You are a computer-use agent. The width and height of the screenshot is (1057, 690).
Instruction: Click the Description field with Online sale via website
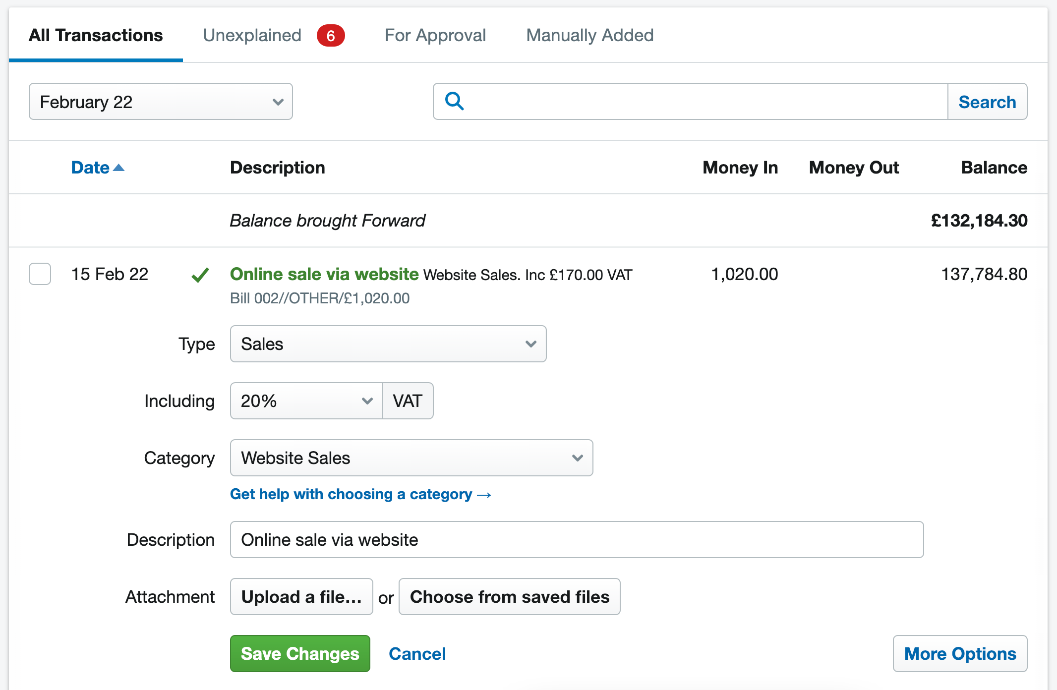click(x=577, y=540)
